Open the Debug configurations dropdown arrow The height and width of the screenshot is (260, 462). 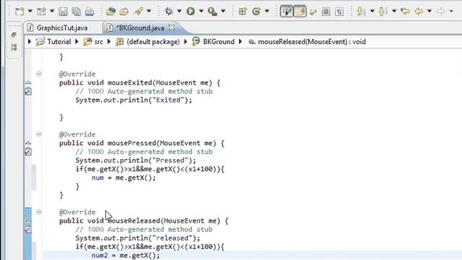point(179,12)
